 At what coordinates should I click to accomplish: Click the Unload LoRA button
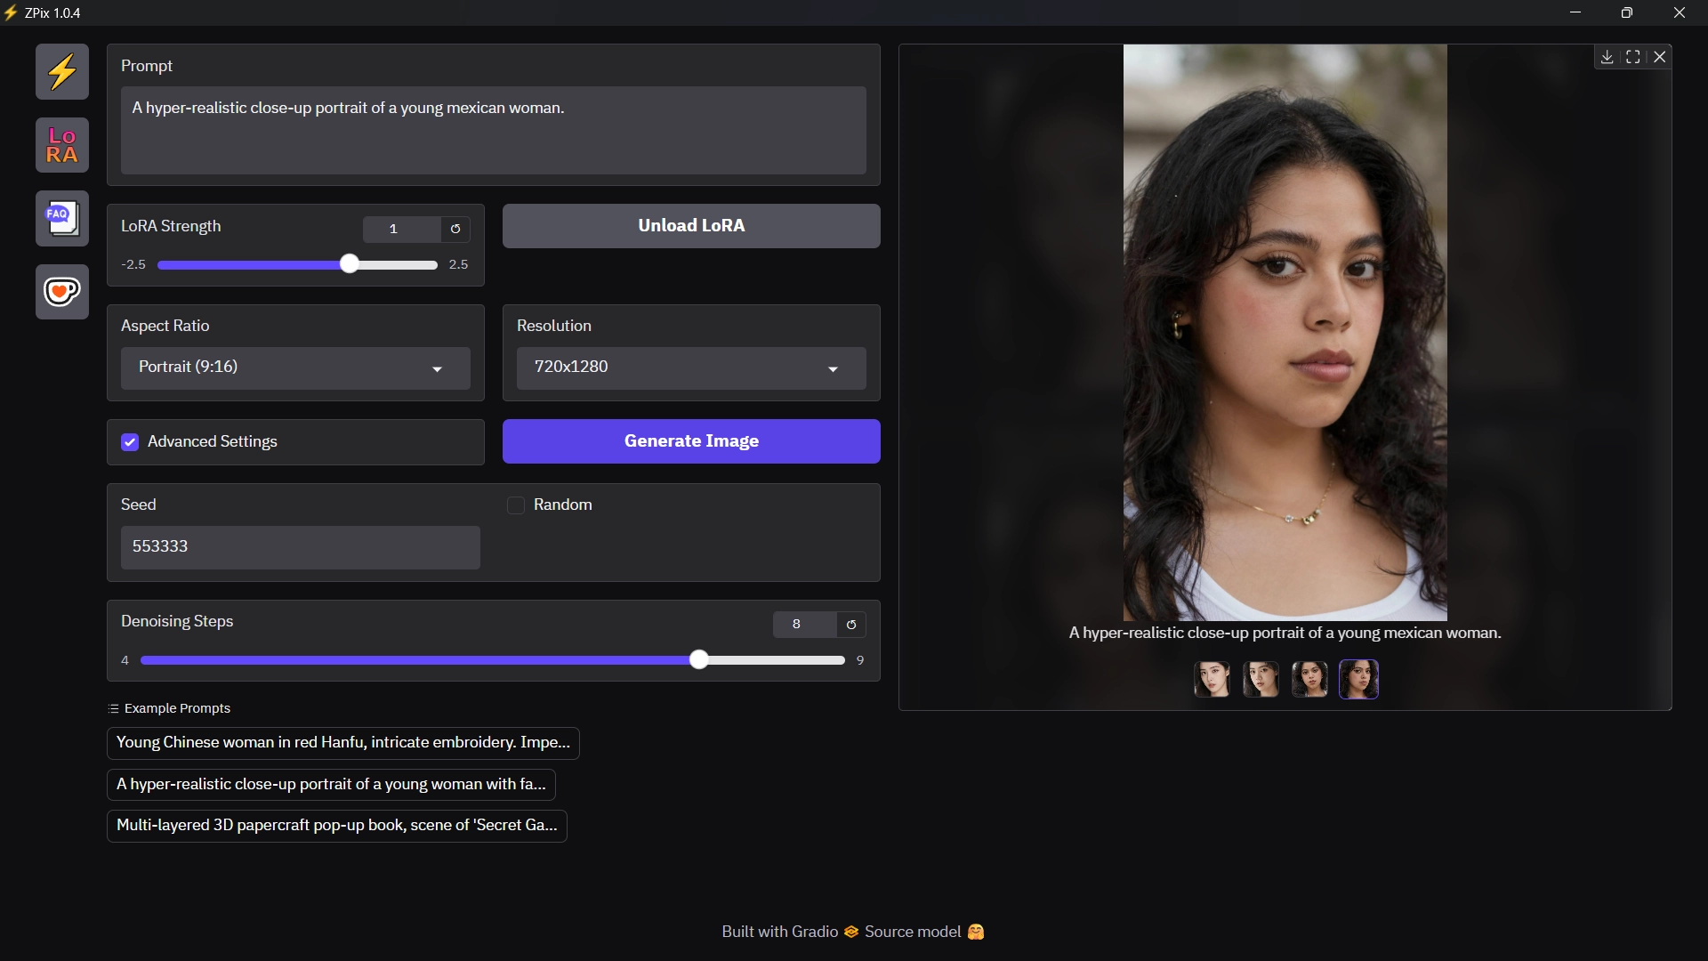[x=691, y=226]
